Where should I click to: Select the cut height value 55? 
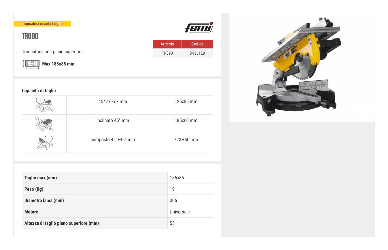tap(172, 223)
